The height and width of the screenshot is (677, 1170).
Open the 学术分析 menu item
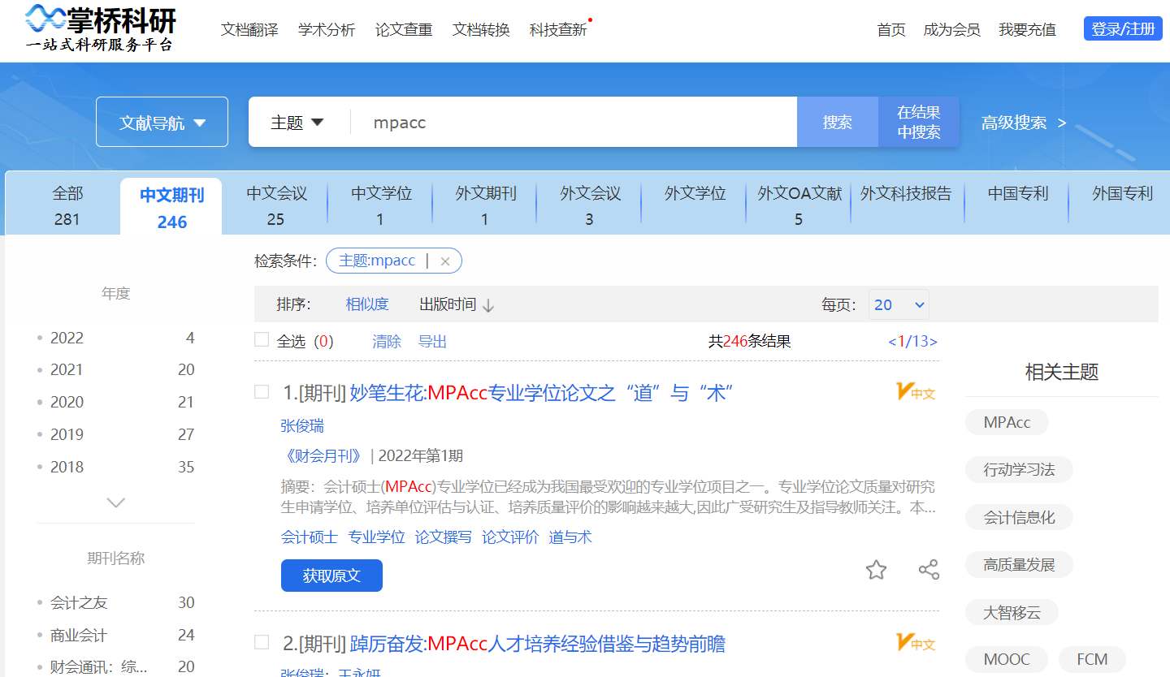326,28
